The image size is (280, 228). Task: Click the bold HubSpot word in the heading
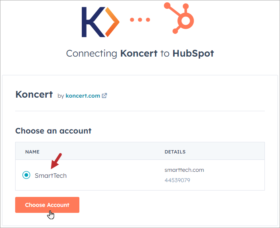click(193, 54)
